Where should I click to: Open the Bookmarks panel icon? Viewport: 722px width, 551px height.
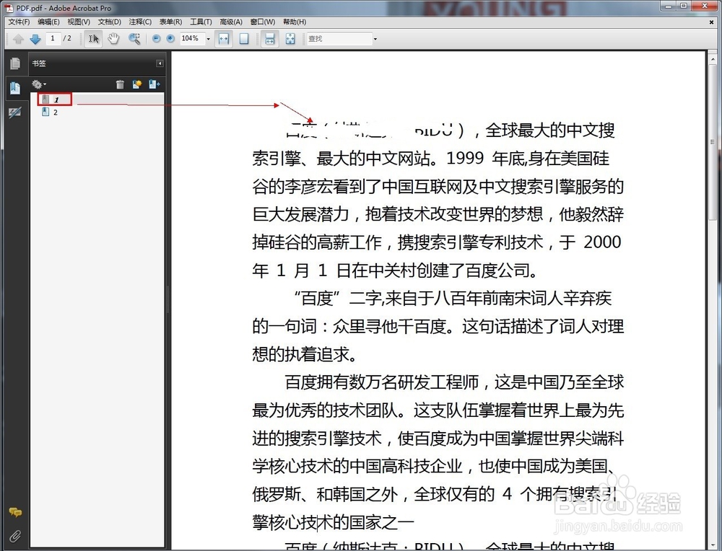point(14,88)
